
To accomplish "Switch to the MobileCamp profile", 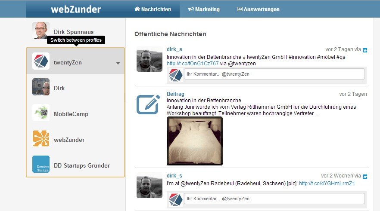I will [75, 113].
